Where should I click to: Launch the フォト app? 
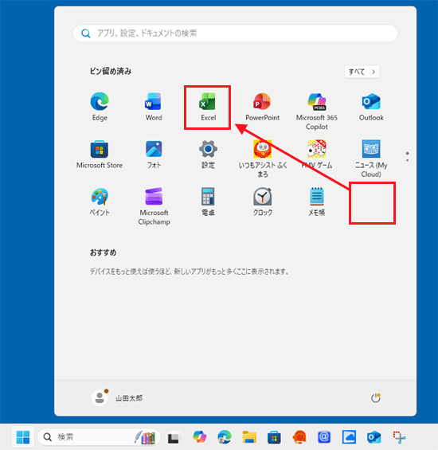[154, 154]
